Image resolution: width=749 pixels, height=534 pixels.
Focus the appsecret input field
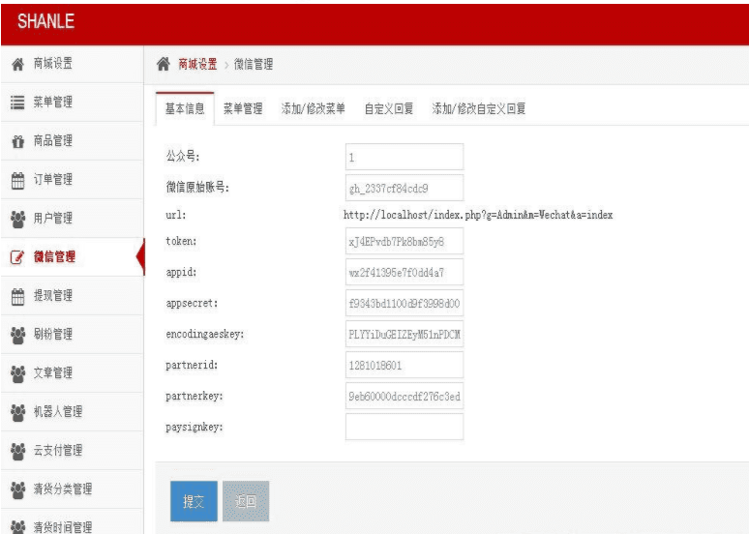point(404,303)
